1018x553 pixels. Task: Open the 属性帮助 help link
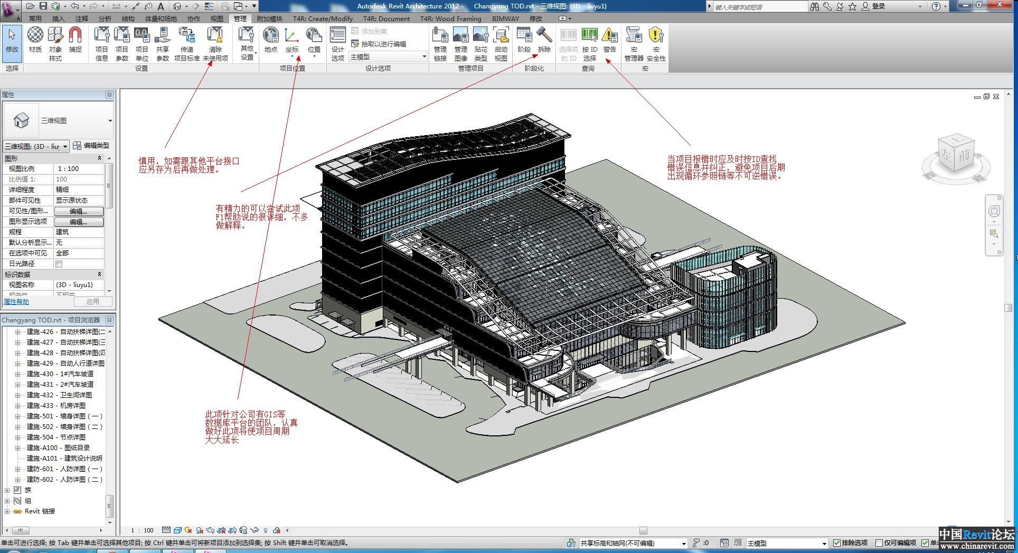tap(16, 302)
